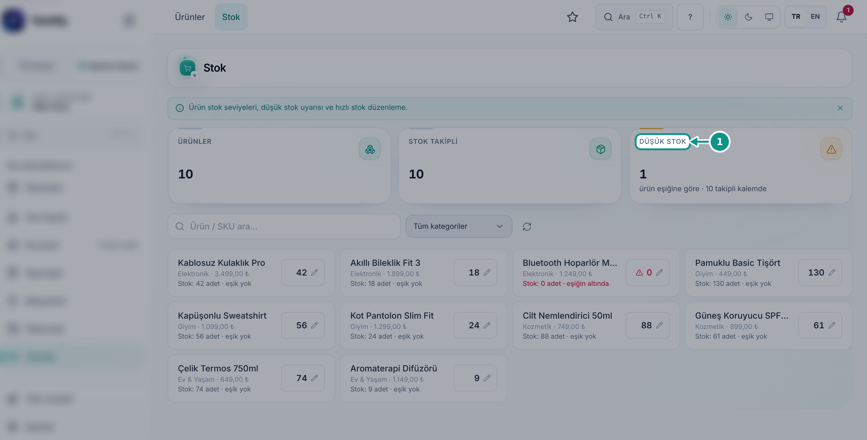Refresh the stock list
Screen dimensions: 867x440
[527, 226]
